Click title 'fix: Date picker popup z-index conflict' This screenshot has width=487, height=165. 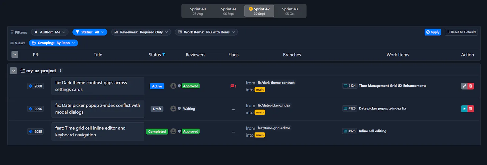[98, 109]
